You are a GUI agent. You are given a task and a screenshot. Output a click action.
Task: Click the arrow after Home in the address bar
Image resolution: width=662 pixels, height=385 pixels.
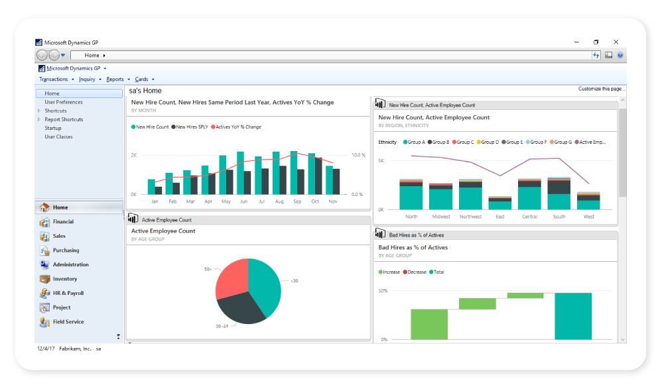(104, 56)
